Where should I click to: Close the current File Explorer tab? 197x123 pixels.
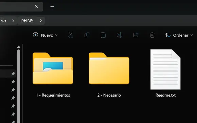click(36, 6)
